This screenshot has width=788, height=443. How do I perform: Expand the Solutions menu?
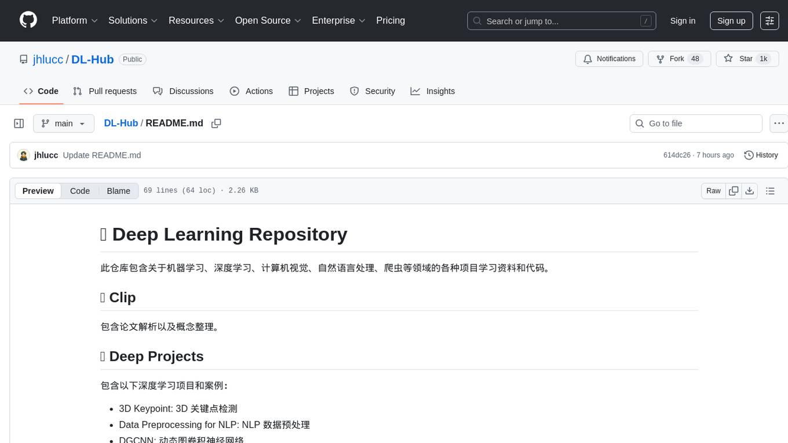pyautogui.click(x=133, y=20)
